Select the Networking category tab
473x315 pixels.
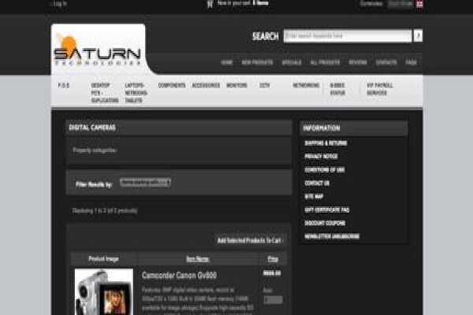coord(306,86)
